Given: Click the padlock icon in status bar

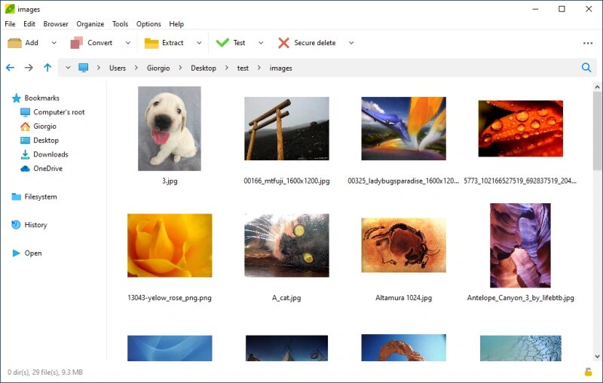Looking at the screenshot, I should (588, 372).
